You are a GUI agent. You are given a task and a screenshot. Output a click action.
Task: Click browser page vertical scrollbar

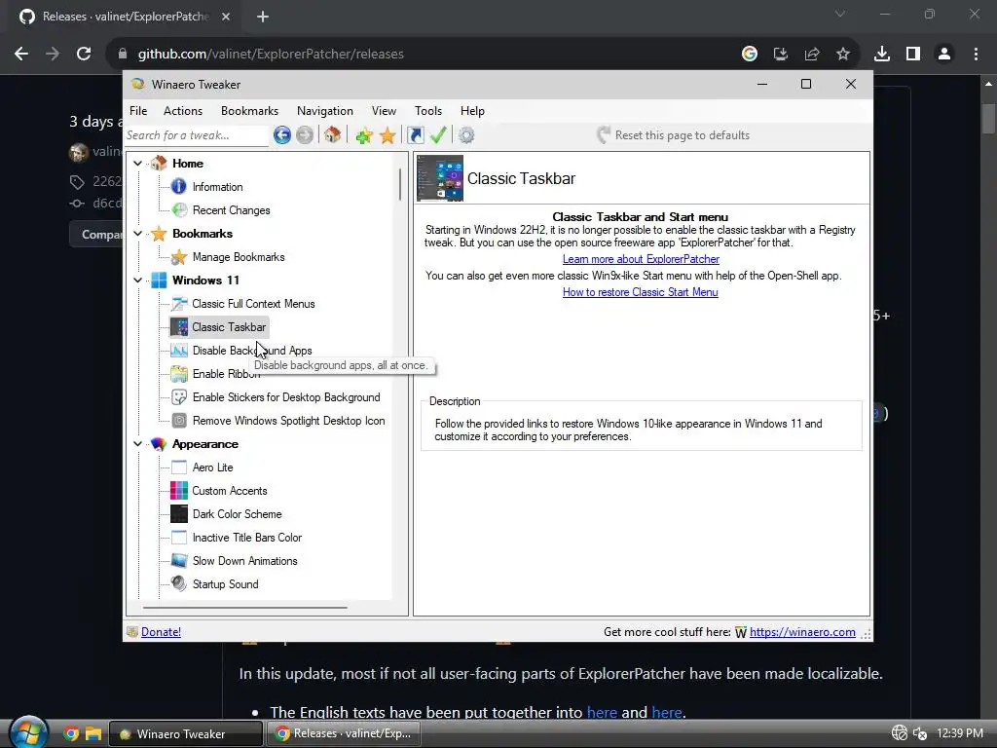(988, 118)
